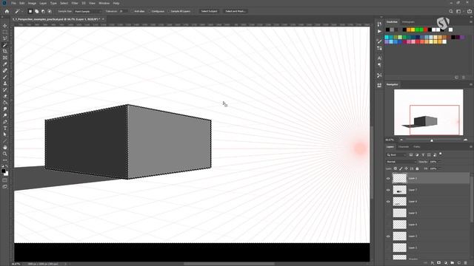This screenshot has width=474, height=266.
Task: Pick the orange swatch in Swatches
Action: 409,30
